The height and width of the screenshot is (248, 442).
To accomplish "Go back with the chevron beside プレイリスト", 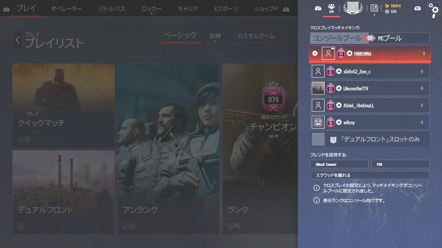I will coord(17,40).
